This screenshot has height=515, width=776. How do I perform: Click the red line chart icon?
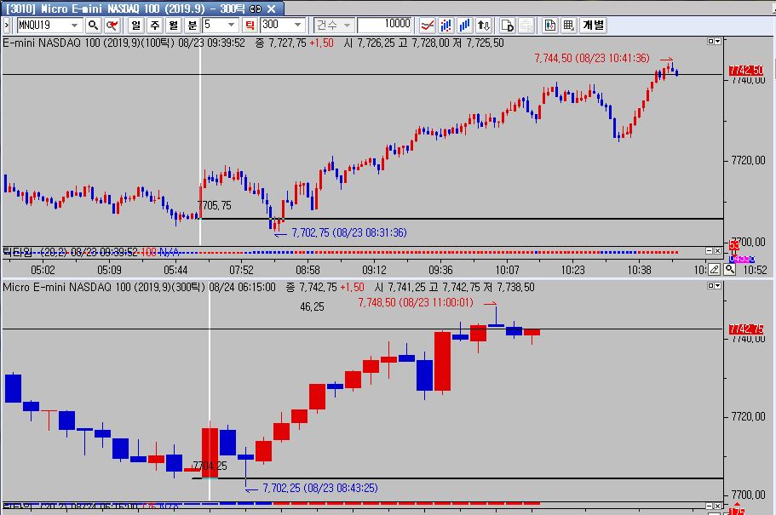click(428, 26)
